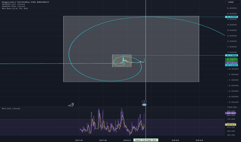
Task: Select the SMMA (21, close) indicator legend
Action: tap(13, 4)
